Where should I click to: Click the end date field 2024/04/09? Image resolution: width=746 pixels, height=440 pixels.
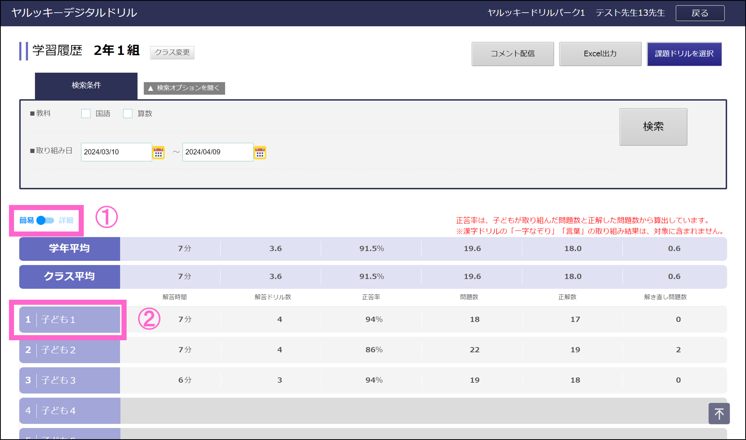point(217,152)
